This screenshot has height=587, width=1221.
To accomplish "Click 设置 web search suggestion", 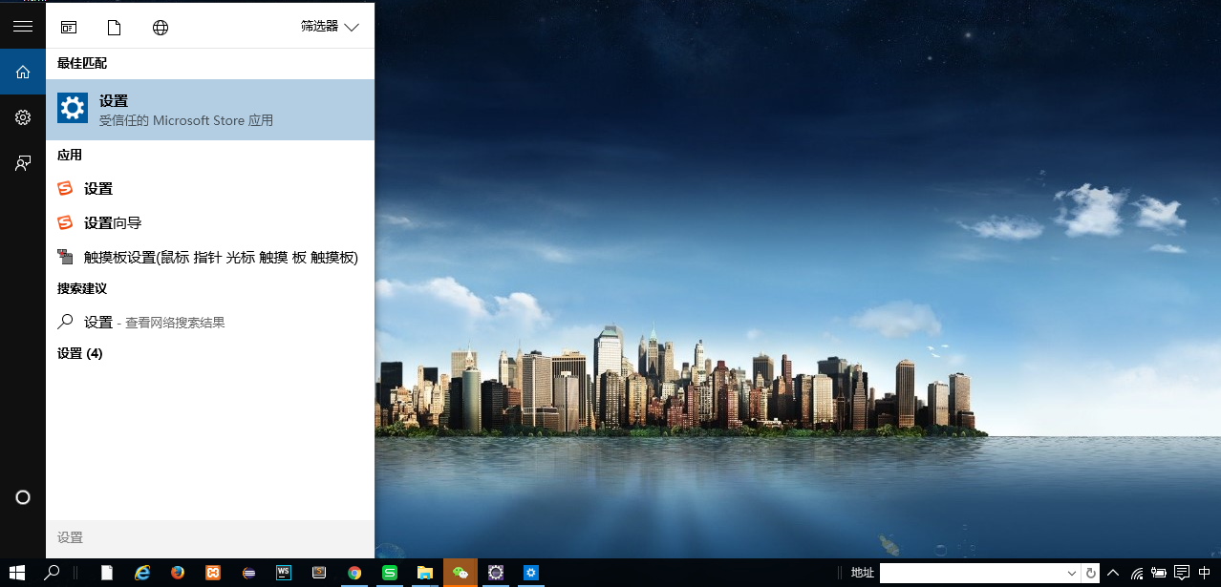I will tap(210, 323).
